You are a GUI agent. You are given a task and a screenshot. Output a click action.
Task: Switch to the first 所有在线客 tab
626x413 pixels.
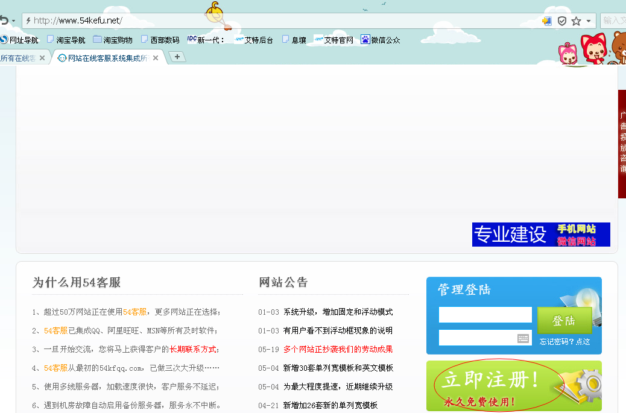tap(18, 58)
